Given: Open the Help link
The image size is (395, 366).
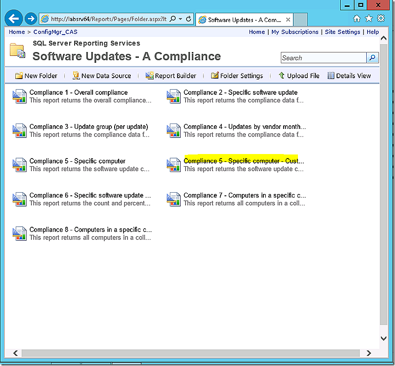Looking at the screenshot, I should [x=373, y=32].
